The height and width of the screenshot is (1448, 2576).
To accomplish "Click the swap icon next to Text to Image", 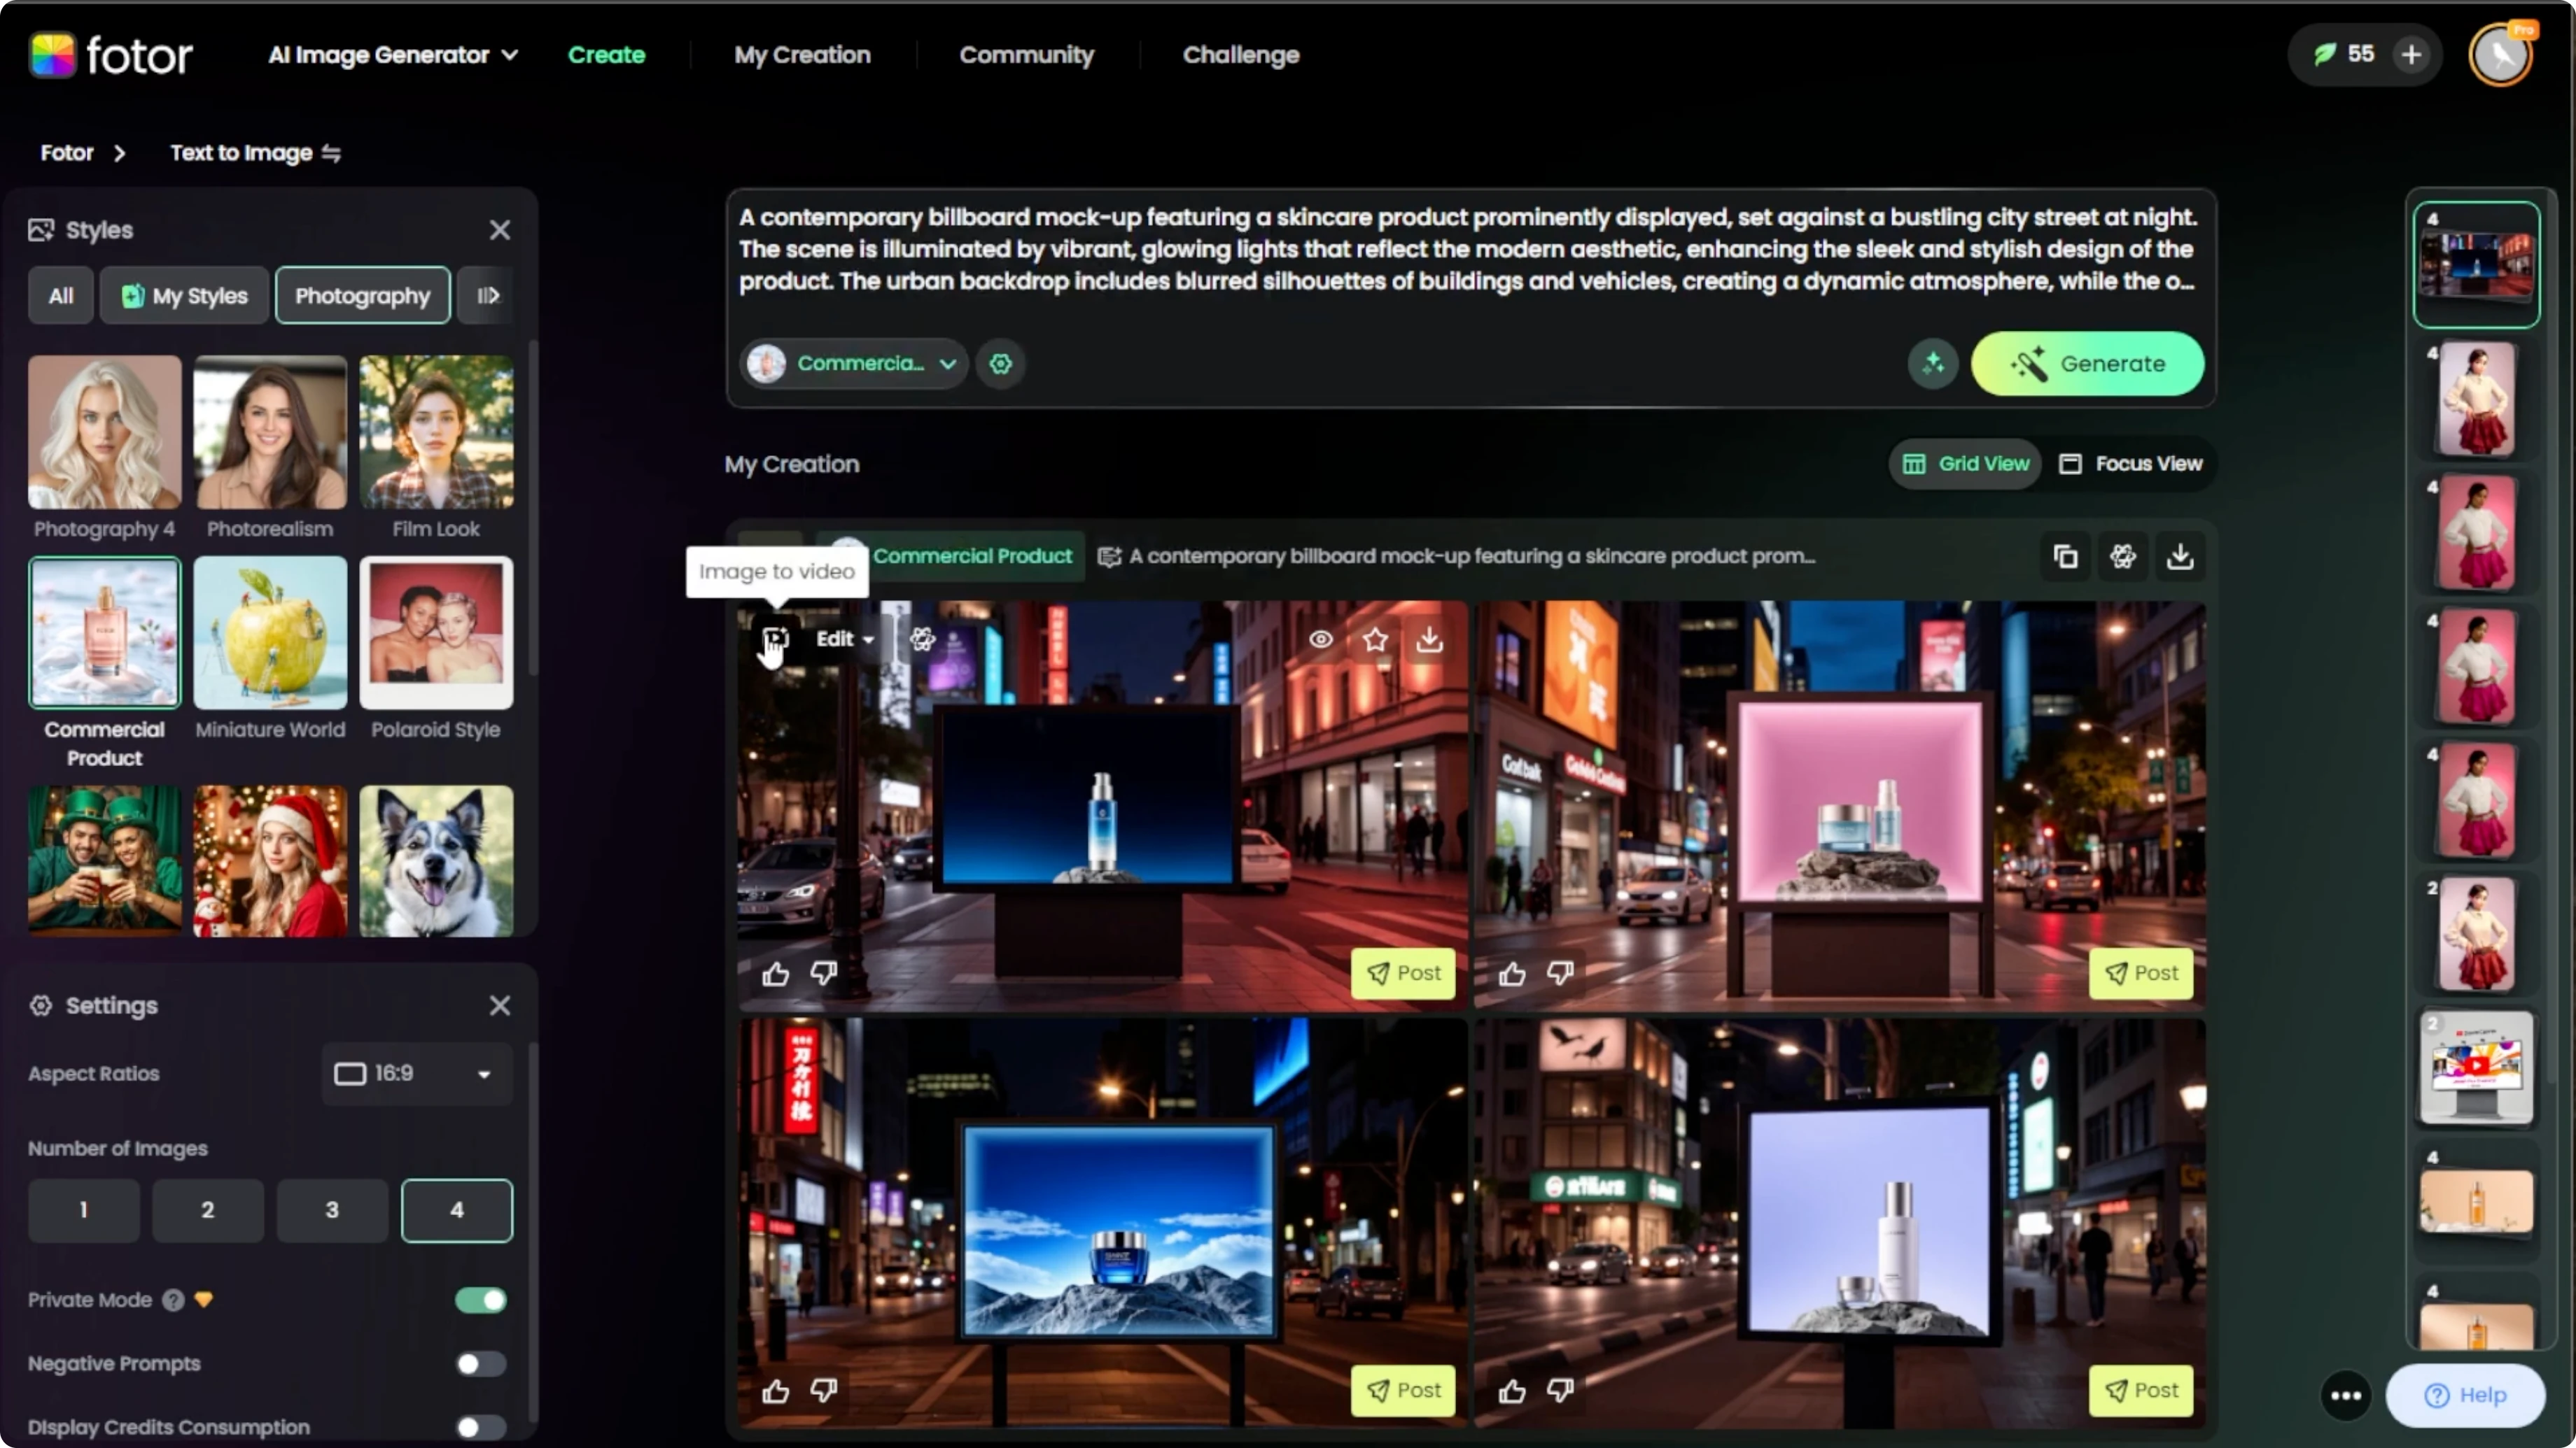I will [x=331, y=153].
